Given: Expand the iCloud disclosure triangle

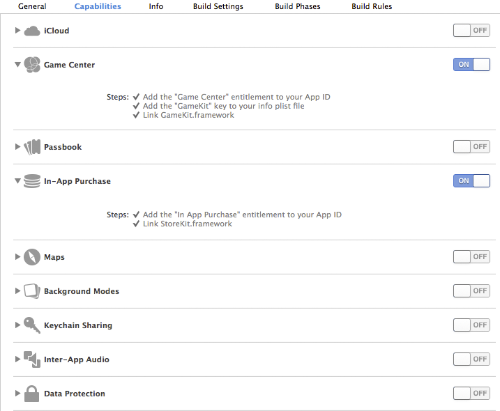Looking at the screenshot, I should (17, 30).
